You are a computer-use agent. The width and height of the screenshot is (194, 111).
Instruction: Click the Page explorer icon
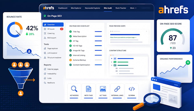click(x=45, y=49)
